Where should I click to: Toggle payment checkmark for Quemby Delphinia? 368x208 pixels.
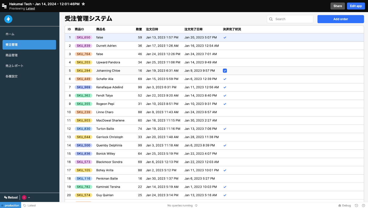(x=225, y=145)
